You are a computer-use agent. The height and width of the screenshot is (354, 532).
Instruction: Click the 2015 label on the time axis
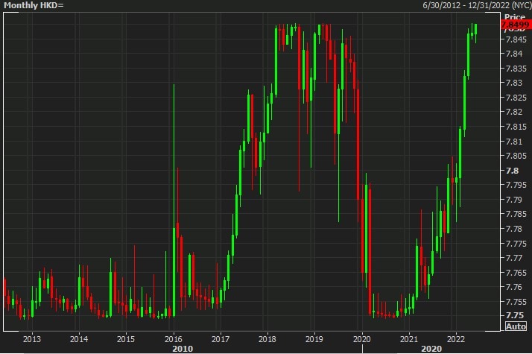pyautogui.click(x=126, y=339)
